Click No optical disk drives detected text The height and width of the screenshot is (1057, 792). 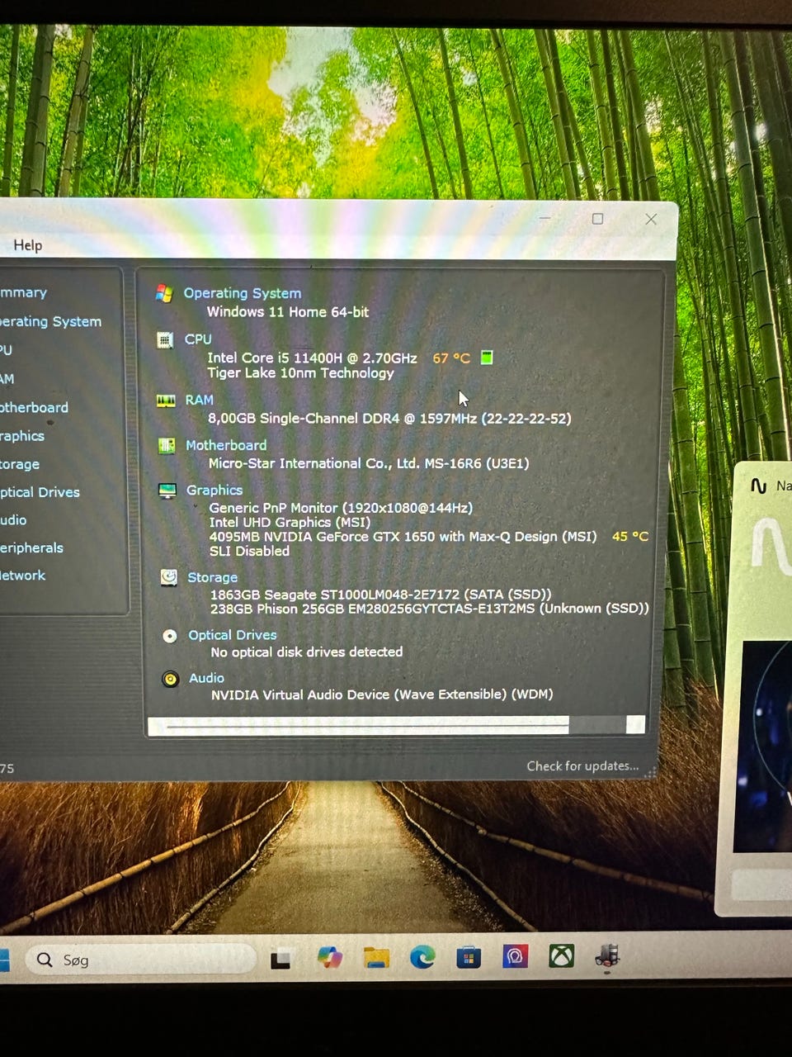click(307, 652)
